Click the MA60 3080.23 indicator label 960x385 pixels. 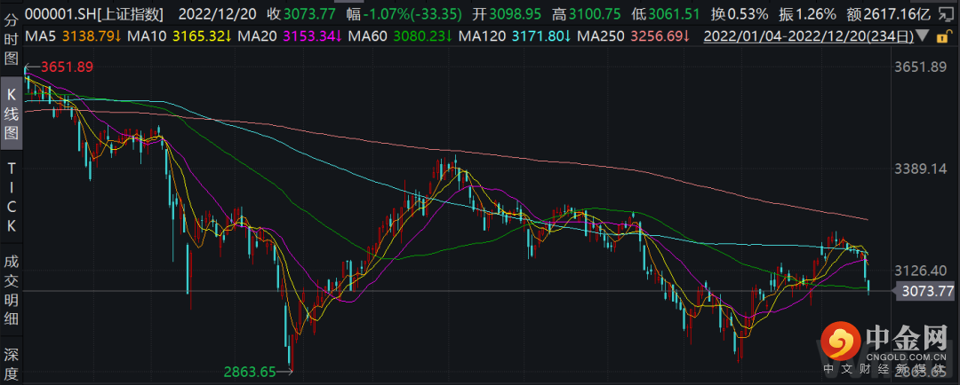pos(400,36)
